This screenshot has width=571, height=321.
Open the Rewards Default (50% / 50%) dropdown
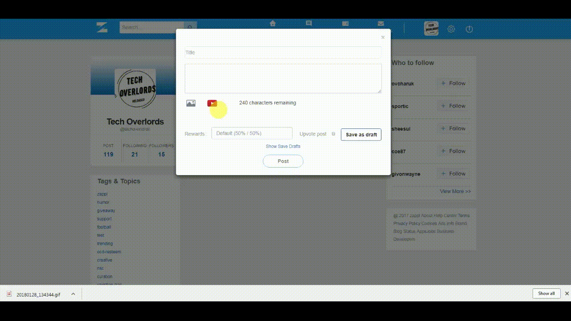(x=252, y=133)
